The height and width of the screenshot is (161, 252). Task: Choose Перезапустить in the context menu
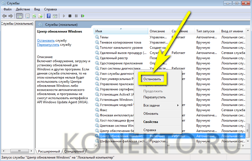point(154,97)
